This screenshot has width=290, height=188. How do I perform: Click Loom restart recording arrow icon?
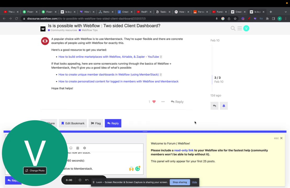coord(87,180)
